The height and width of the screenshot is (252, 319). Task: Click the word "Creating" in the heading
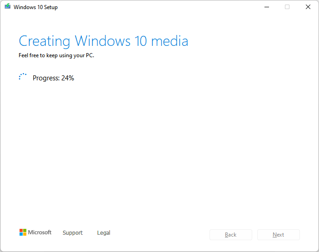coord(45,41)
